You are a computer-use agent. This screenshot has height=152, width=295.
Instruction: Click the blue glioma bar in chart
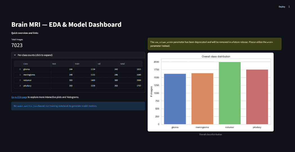pos(175,99)
